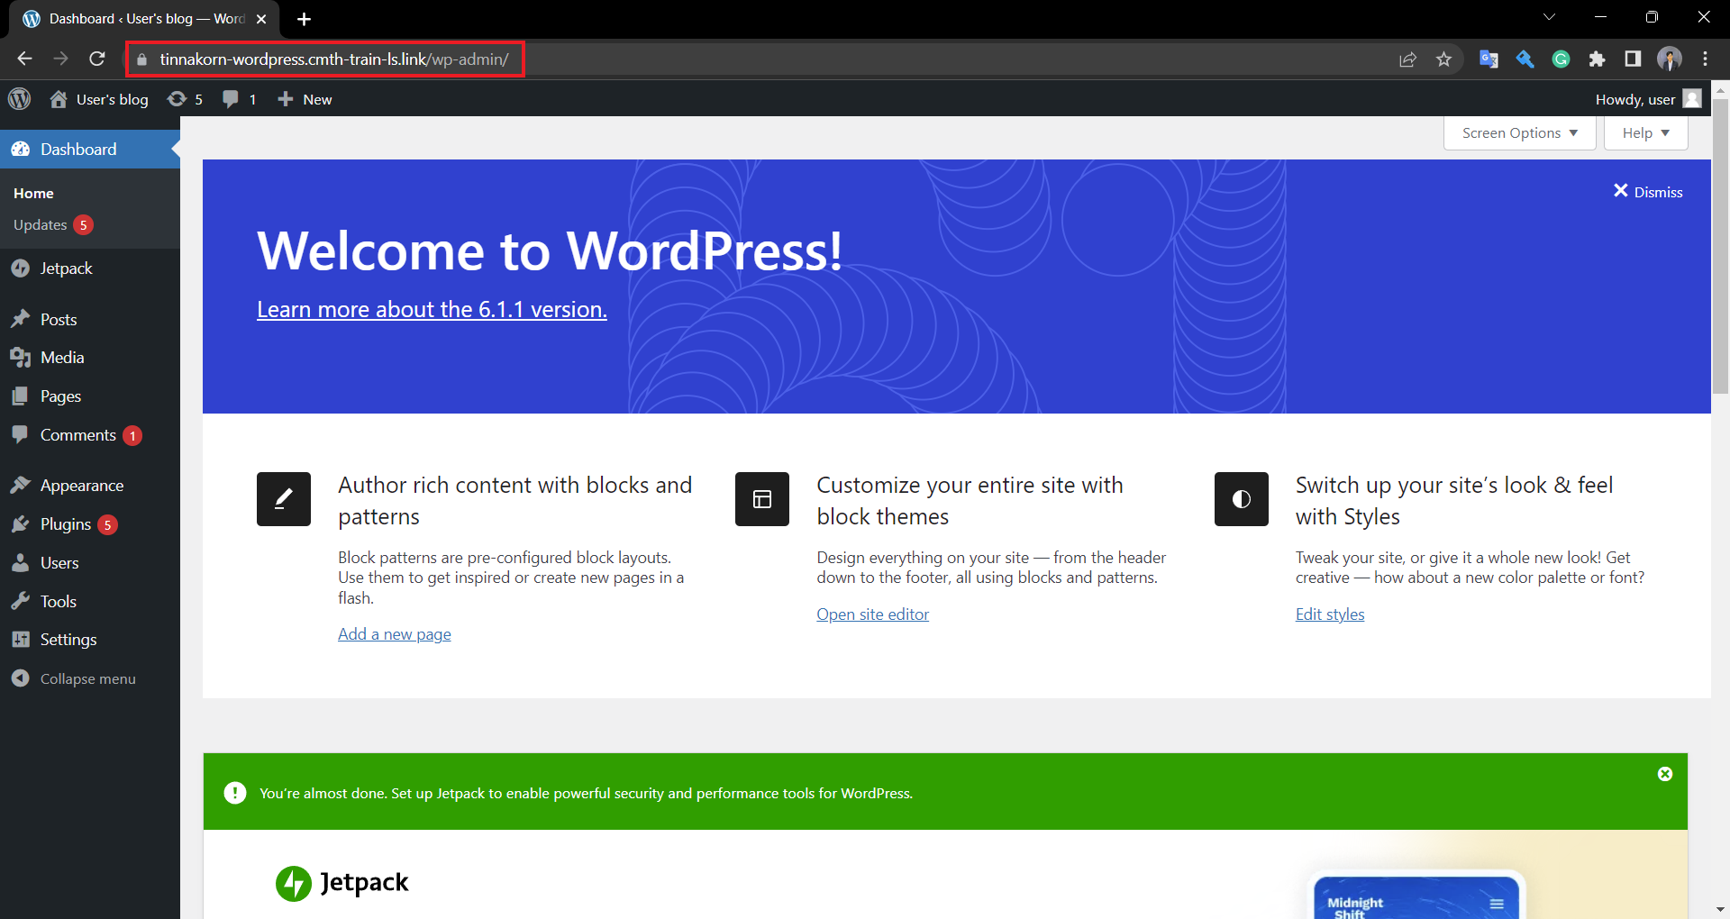Collapse the admin sidebar menu
The height and width of the screenshot is (919, 1730).
(74, 678)
